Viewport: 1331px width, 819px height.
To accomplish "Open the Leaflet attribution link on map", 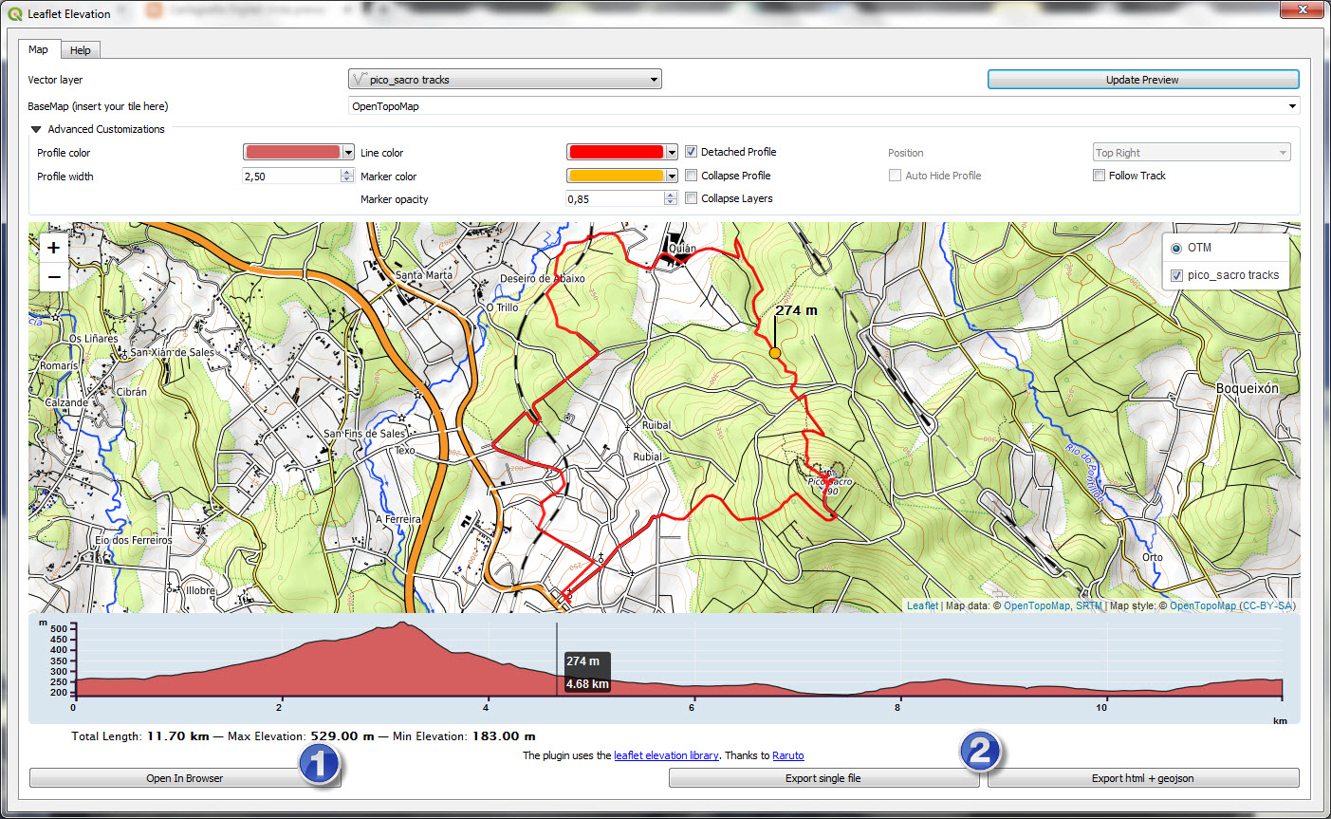I will 922,605.
